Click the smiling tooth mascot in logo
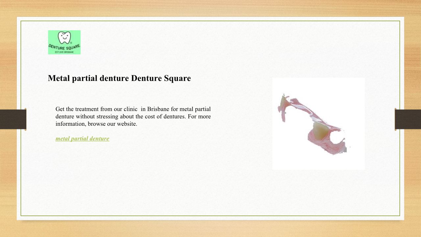The width and height of the screenshot is (421, 237). [x=64, y=37]
